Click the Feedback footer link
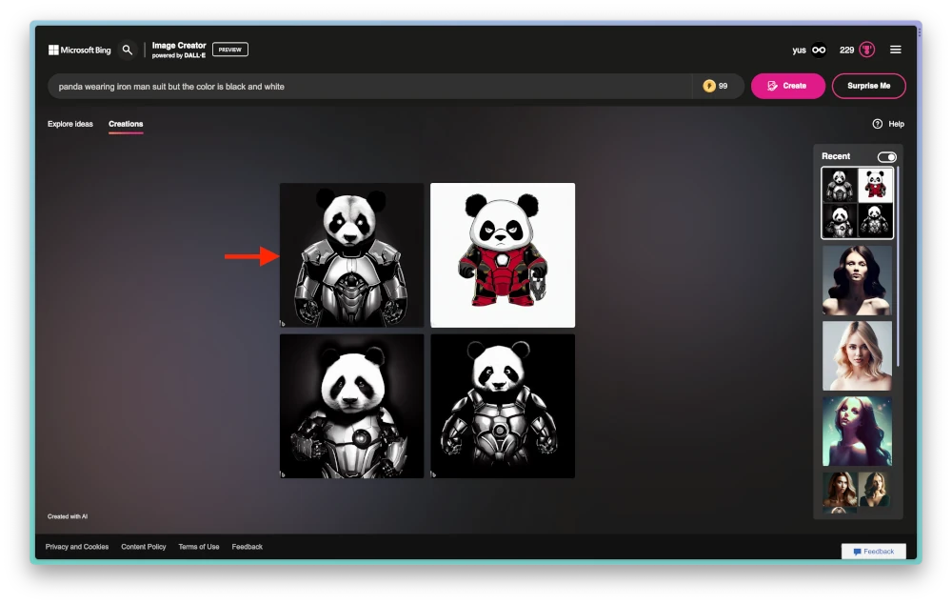Screen dimensions: 952x604 coord(247,546)
